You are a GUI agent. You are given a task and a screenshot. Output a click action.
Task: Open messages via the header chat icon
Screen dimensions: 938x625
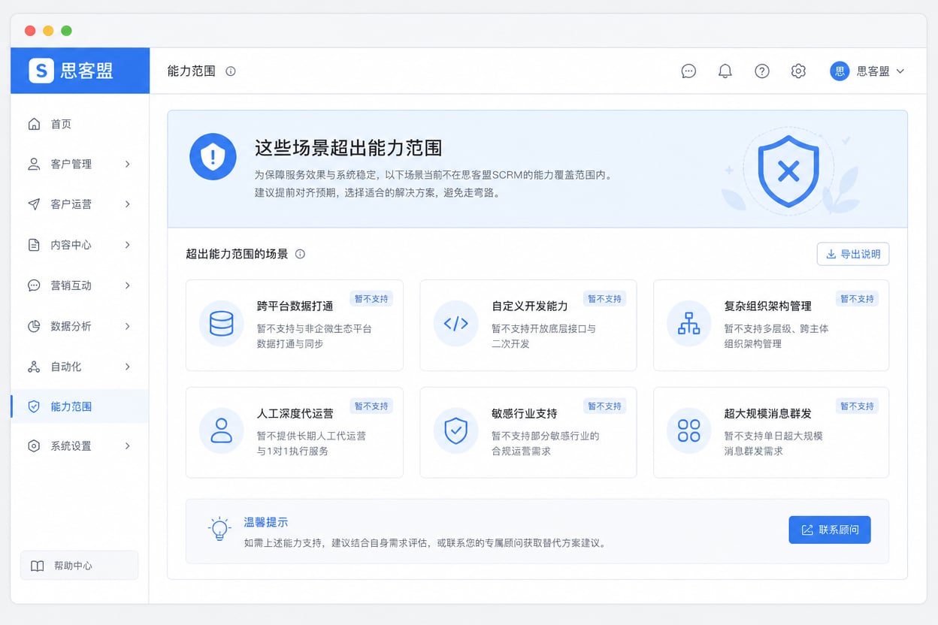point(688,71)
